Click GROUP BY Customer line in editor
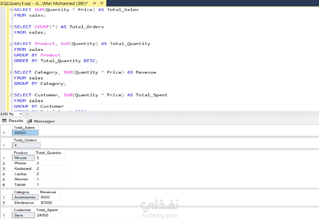This screenshot has height=219, width=319. click(39, 106)
